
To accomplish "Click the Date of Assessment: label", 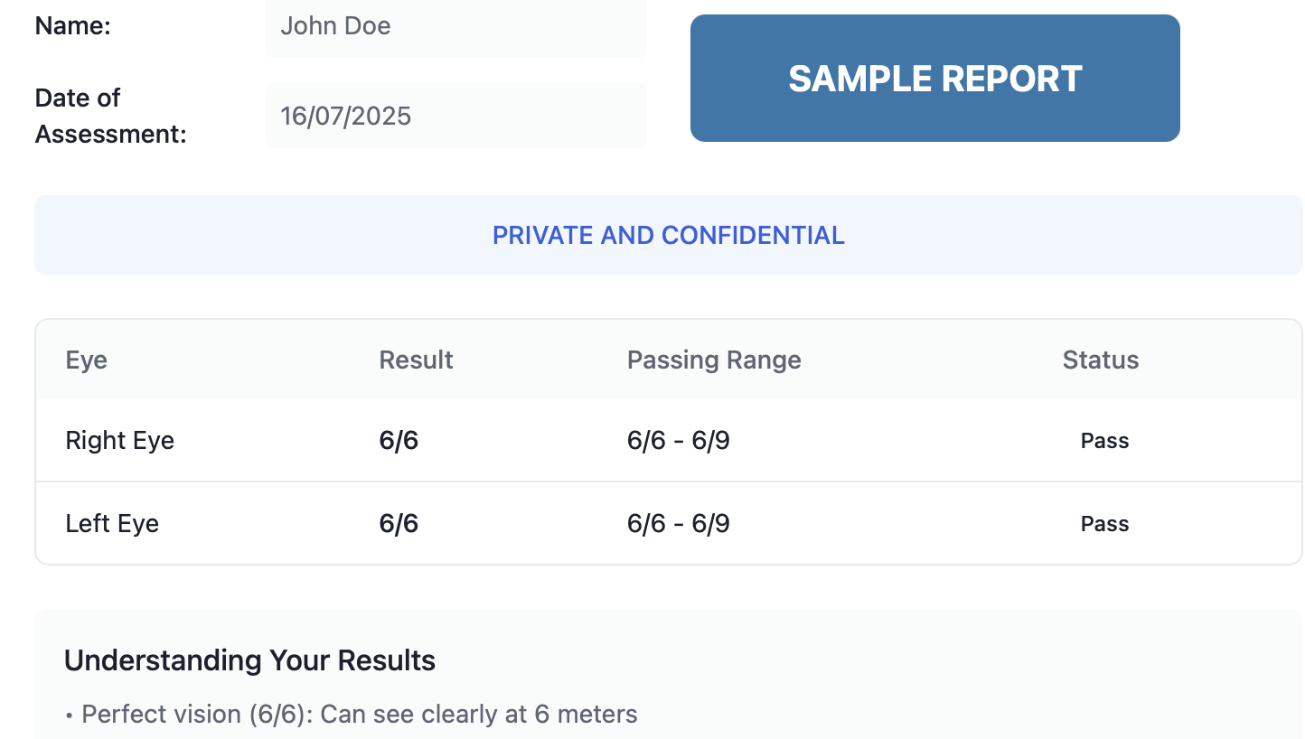I will [x=110, y=116].
